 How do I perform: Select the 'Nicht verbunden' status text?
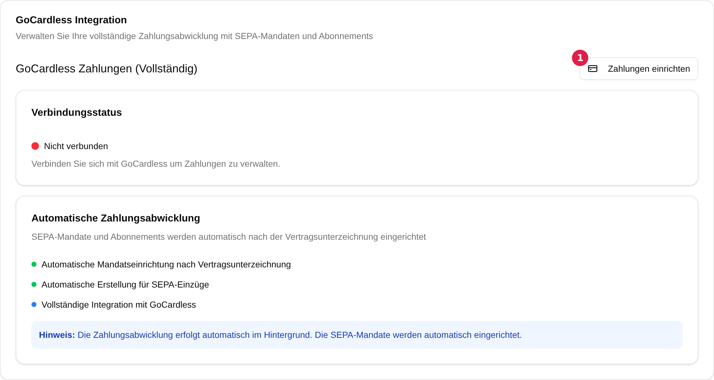point(76,146)
